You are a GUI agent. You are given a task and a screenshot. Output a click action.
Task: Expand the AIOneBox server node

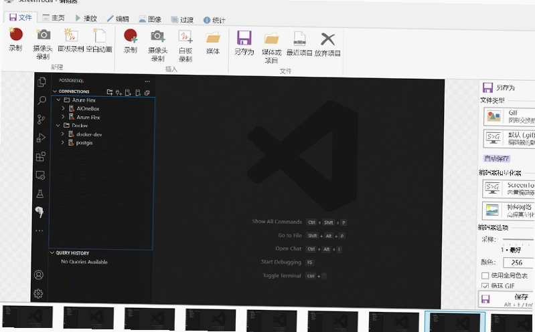click(x=63, y=108)
